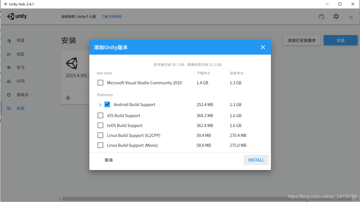Click the 252.4 MB download size value
Image resolution: width=360 pixels, height=202 pixels.
click(205, 105)
